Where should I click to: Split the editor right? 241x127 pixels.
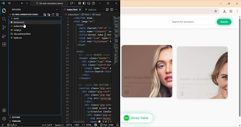(x=112, y=10)
